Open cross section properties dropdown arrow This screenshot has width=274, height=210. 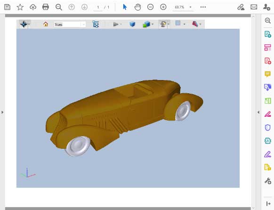pos(201,24)
